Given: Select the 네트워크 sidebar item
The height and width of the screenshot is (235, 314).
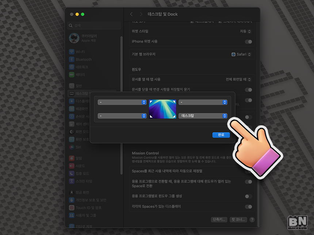Looking at the screenshot, I should point(78,67).
